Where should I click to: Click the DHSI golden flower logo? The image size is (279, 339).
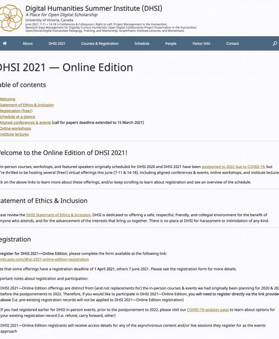[x=11, y=18]
